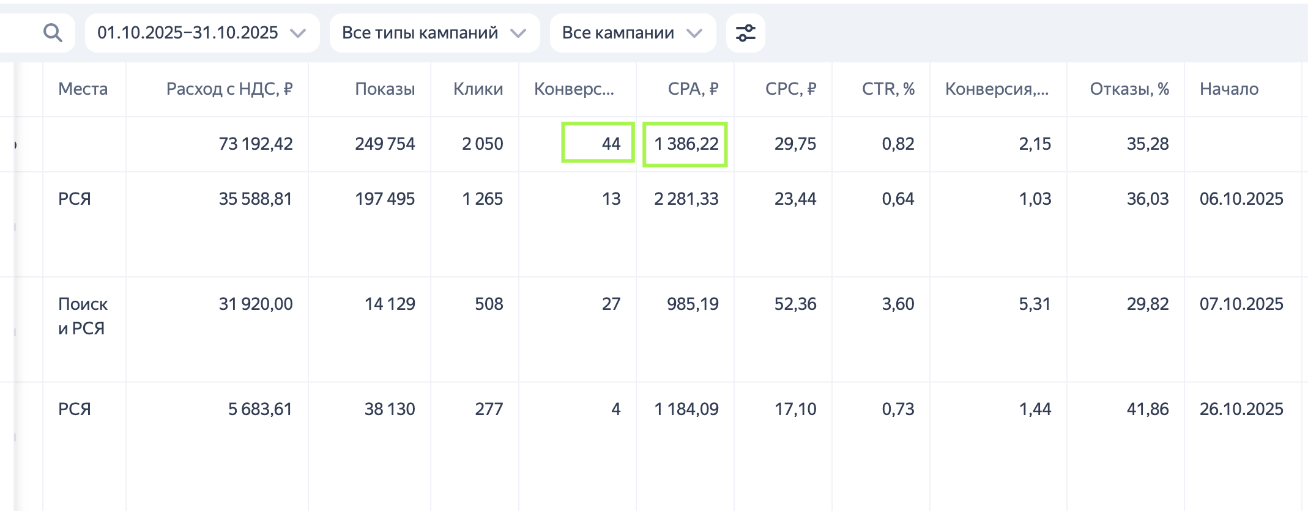The width and height of the screenshot is (1308, 511).
Task: Sort by the CPC, ₽ column header
Action: (x=790, y=89)
